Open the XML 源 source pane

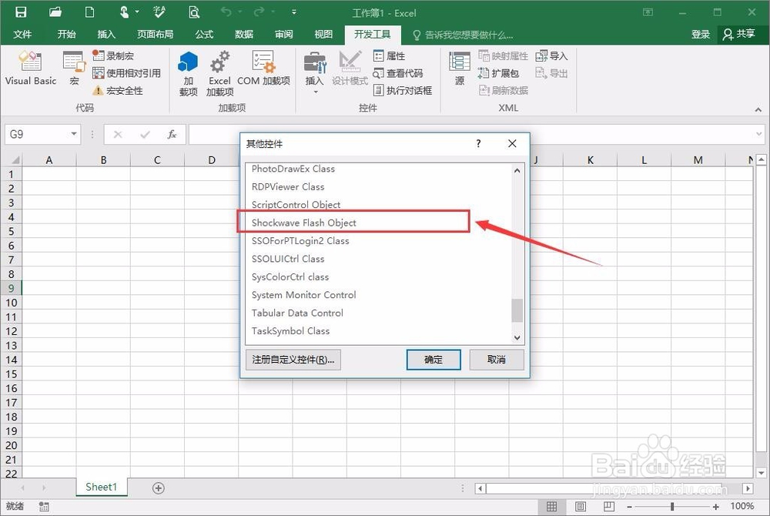(x=460, y=69)
